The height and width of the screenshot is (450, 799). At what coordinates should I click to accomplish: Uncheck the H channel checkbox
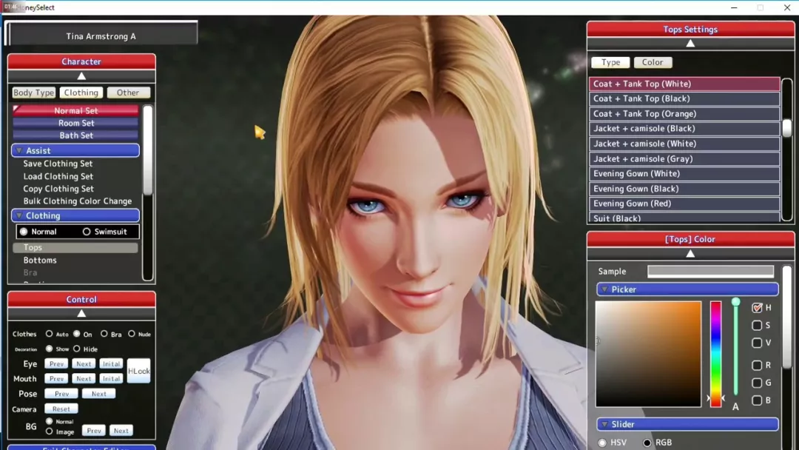pos(757,308)
